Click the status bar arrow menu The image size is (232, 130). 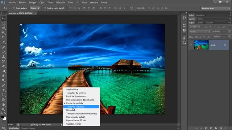[61, 125]
